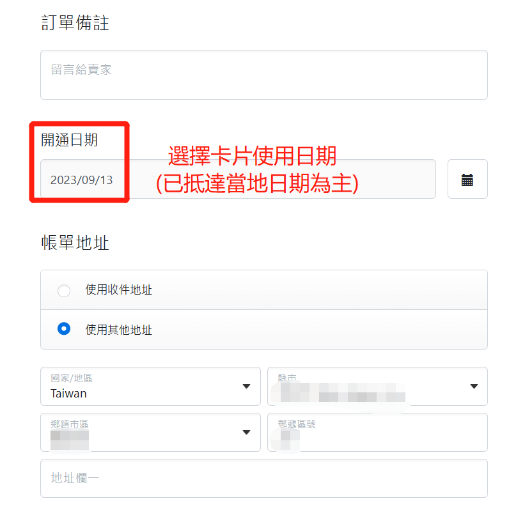This screenshot has height=524, width=532.
Task: Click the red 選擇卡片使用日期 annotation text
Action: (x=252, y=156)
